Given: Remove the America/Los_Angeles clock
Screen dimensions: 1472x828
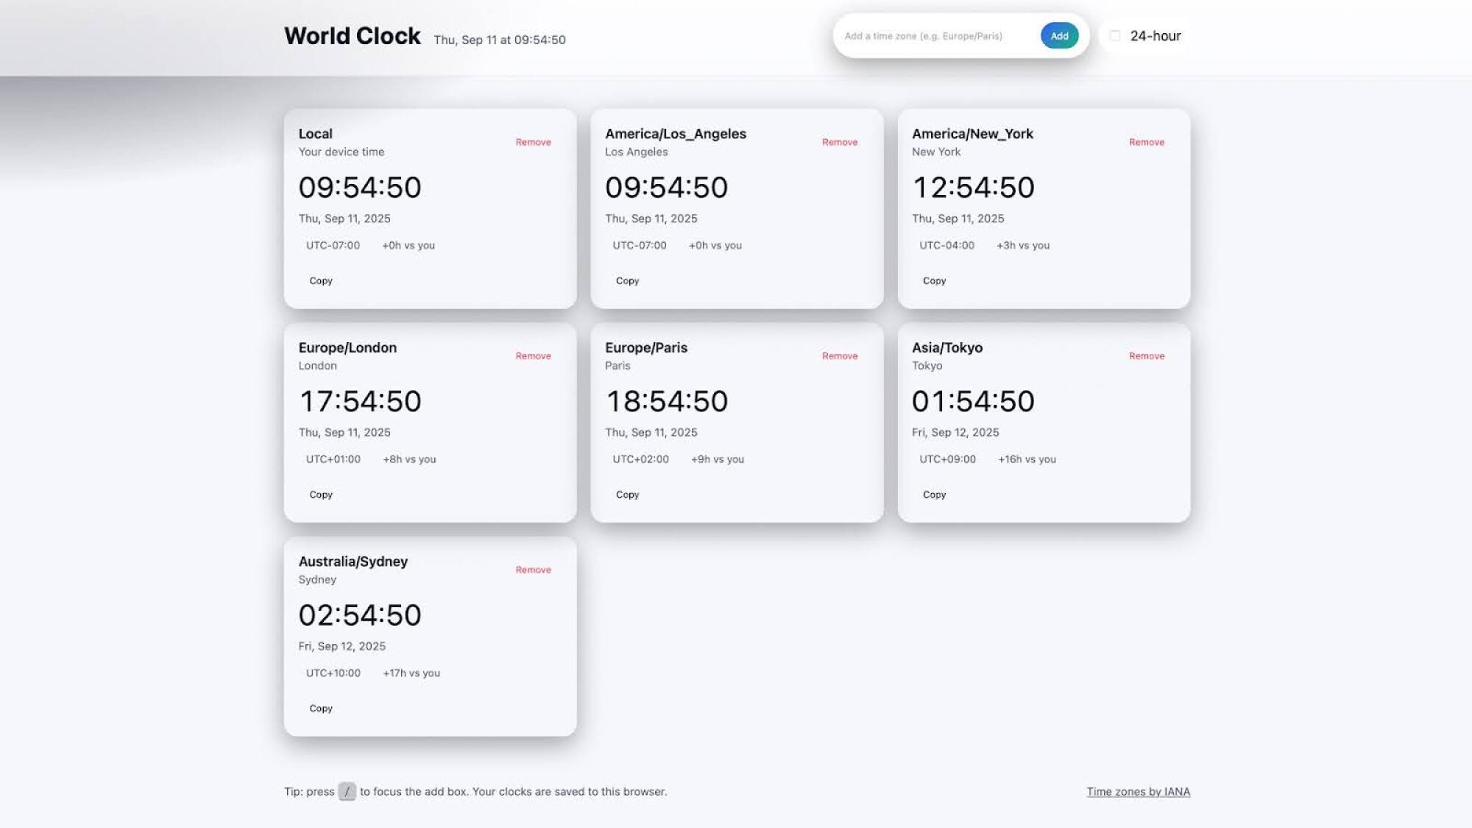Looking at the screenshot, I should [x=839, y=142].
